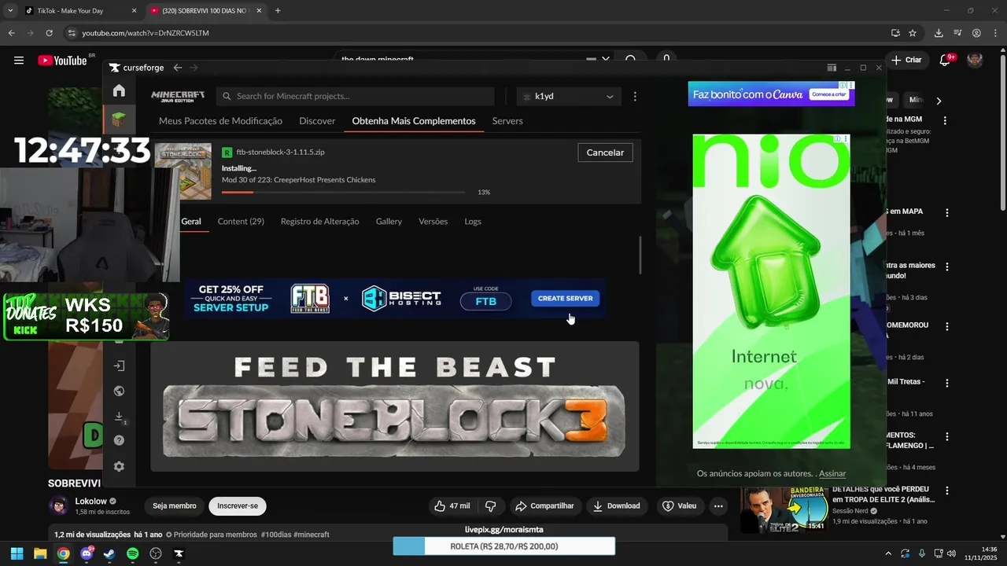The width and height of the screenshot is (1007, 566).
Task: Open a new Chrome tab
Action: coord(278,11)
